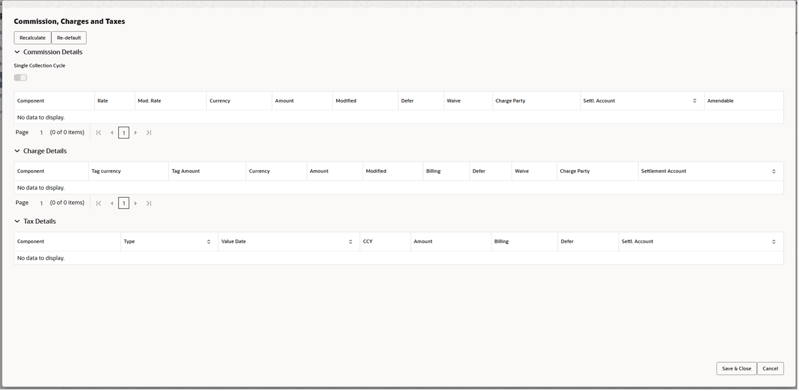Click the page number field under Commission Details
This screenshot has width=799, height=391.
click(123, 132)
